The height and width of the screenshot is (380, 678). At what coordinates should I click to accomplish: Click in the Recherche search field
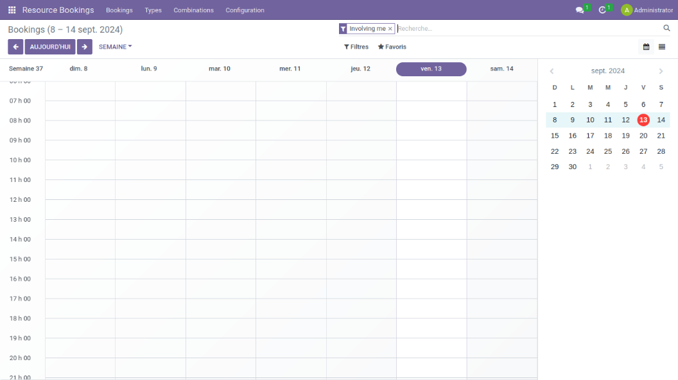(x=526, y=29)
